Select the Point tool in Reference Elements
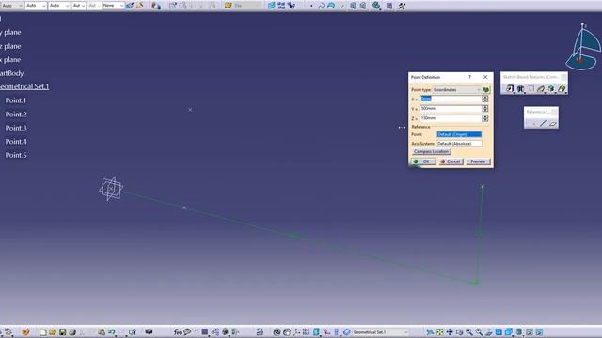The image size is (602, 338). (533, 123)
